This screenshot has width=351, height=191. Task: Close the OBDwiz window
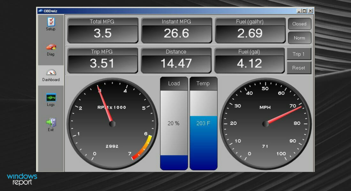click(310, 11)
